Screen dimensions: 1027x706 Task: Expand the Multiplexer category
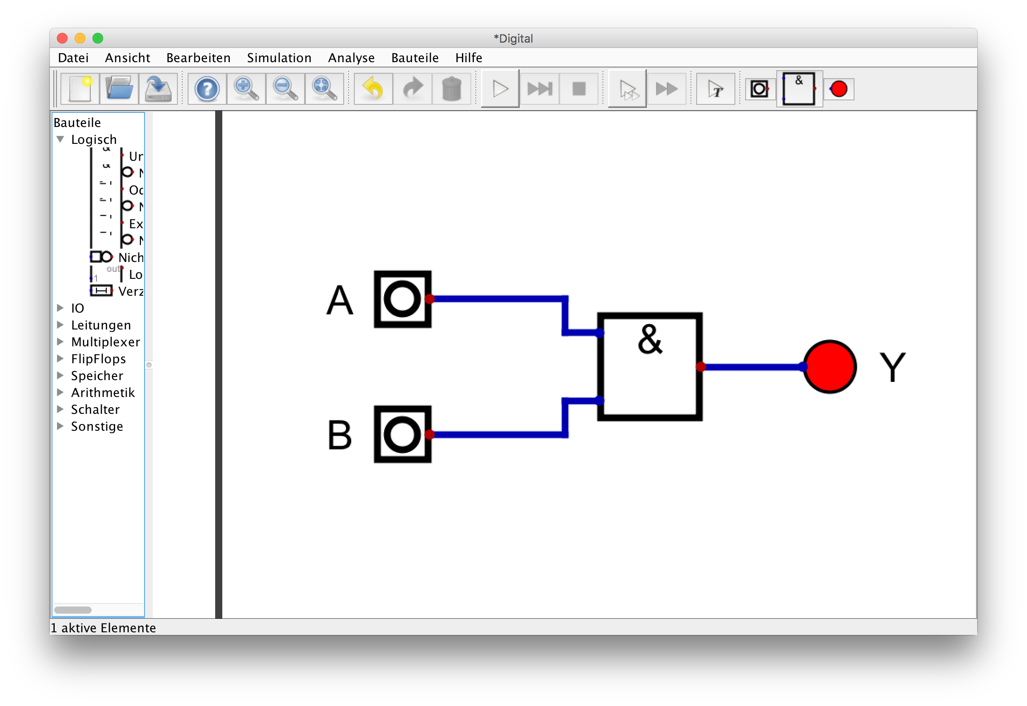tap(60, 341)
